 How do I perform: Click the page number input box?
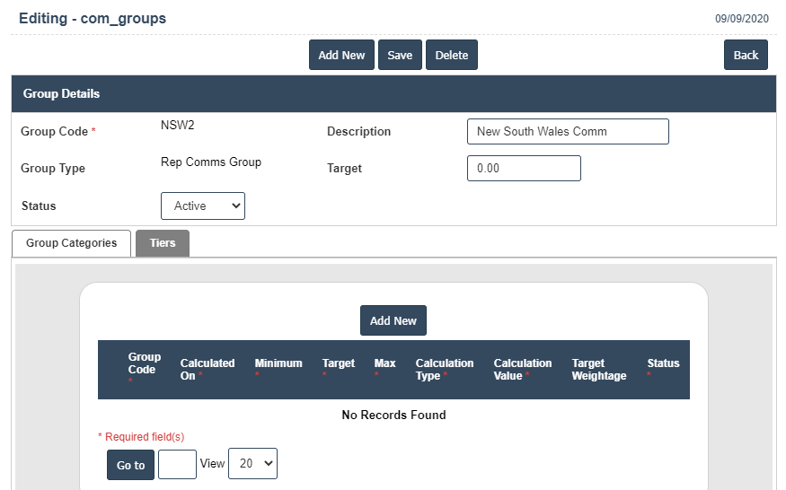(177, 464)
